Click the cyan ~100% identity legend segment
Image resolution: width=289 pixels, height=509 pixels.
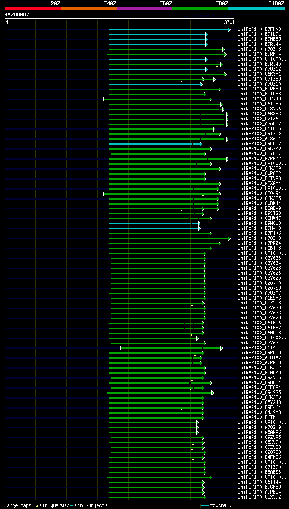(257, 8)
